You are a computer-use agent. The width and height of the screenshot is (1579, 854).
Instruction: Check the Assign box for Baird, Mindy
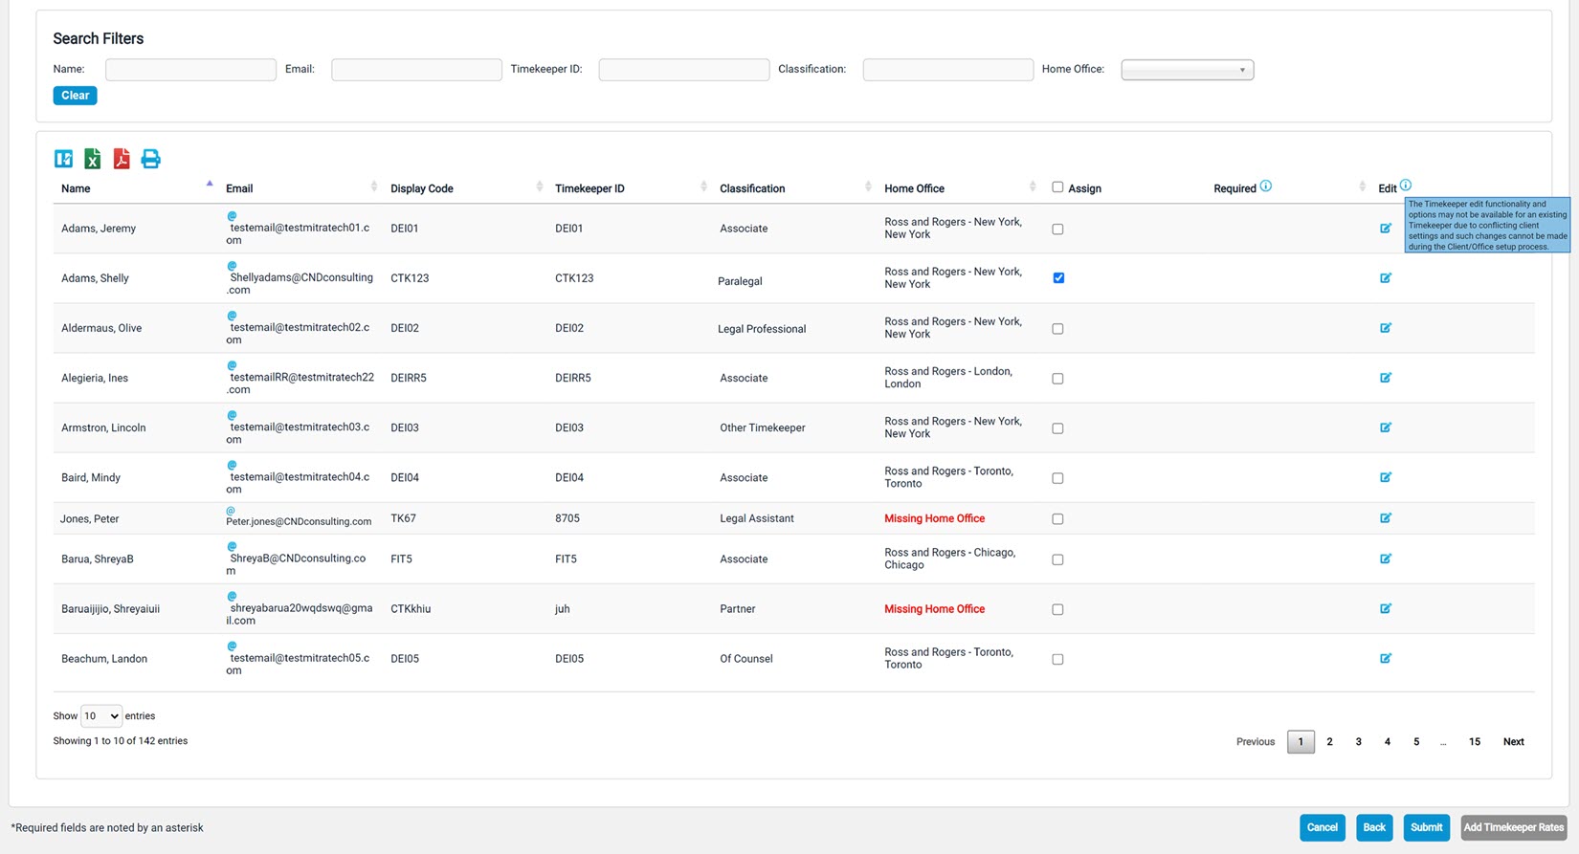click(x=1057, y=478)
